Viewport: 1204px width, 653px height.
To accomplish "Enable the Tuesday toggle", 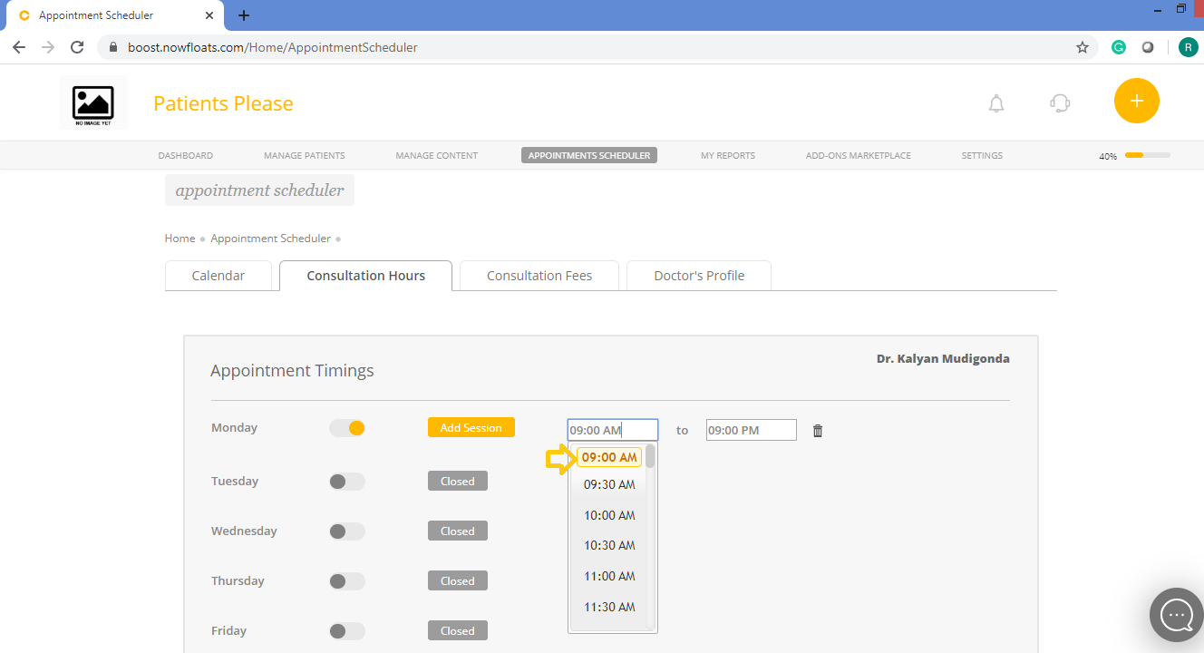I will point(347,482).
